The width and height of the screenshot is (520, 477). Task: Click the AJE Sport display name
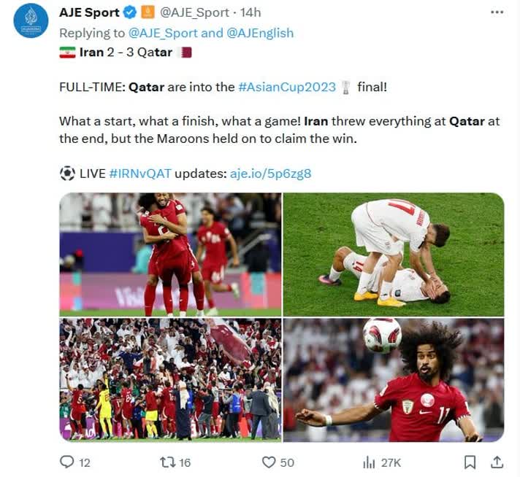[89, 12]
